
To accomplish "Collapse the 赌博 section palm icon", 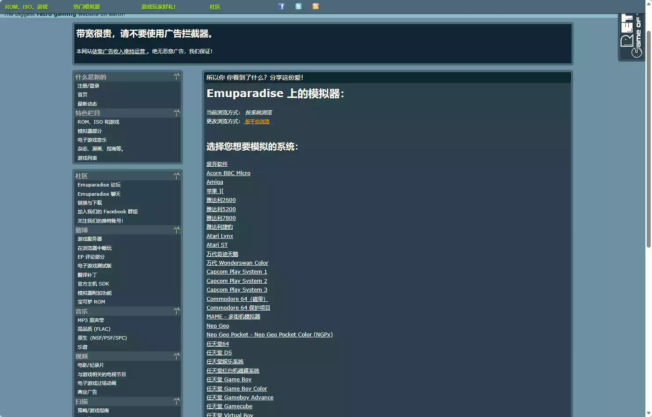I will [x=176, y=230].
